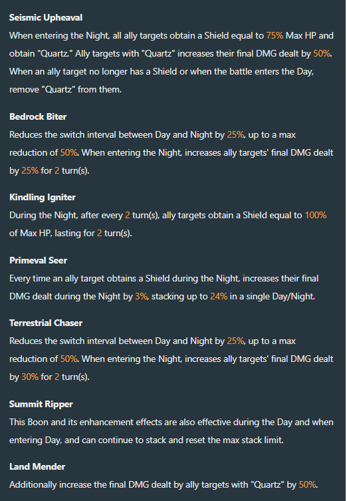This screenshot has width=347, height=501.
Task: Click the 'Additionally increase the final DMG' sentence
Action: [x=164, y=485]
